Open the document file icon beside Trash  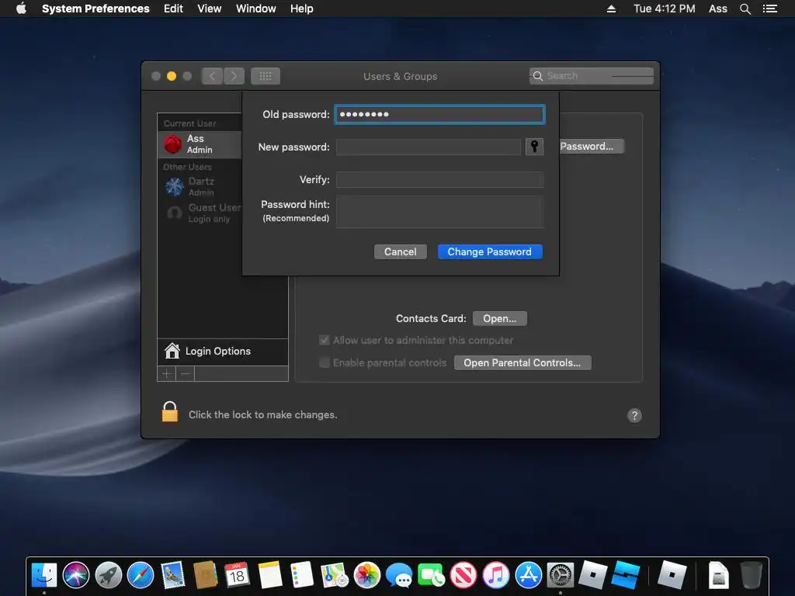coord(718,575)
